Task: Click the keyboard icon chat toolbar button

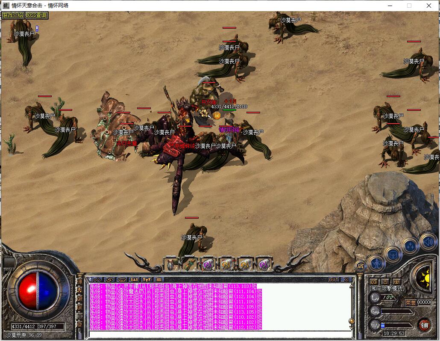Action: [159, 280]
